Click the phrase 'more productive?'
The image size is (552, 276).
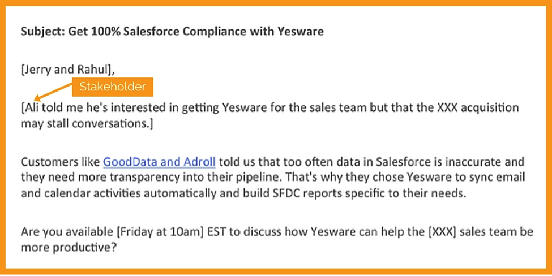tap(69, 248)
